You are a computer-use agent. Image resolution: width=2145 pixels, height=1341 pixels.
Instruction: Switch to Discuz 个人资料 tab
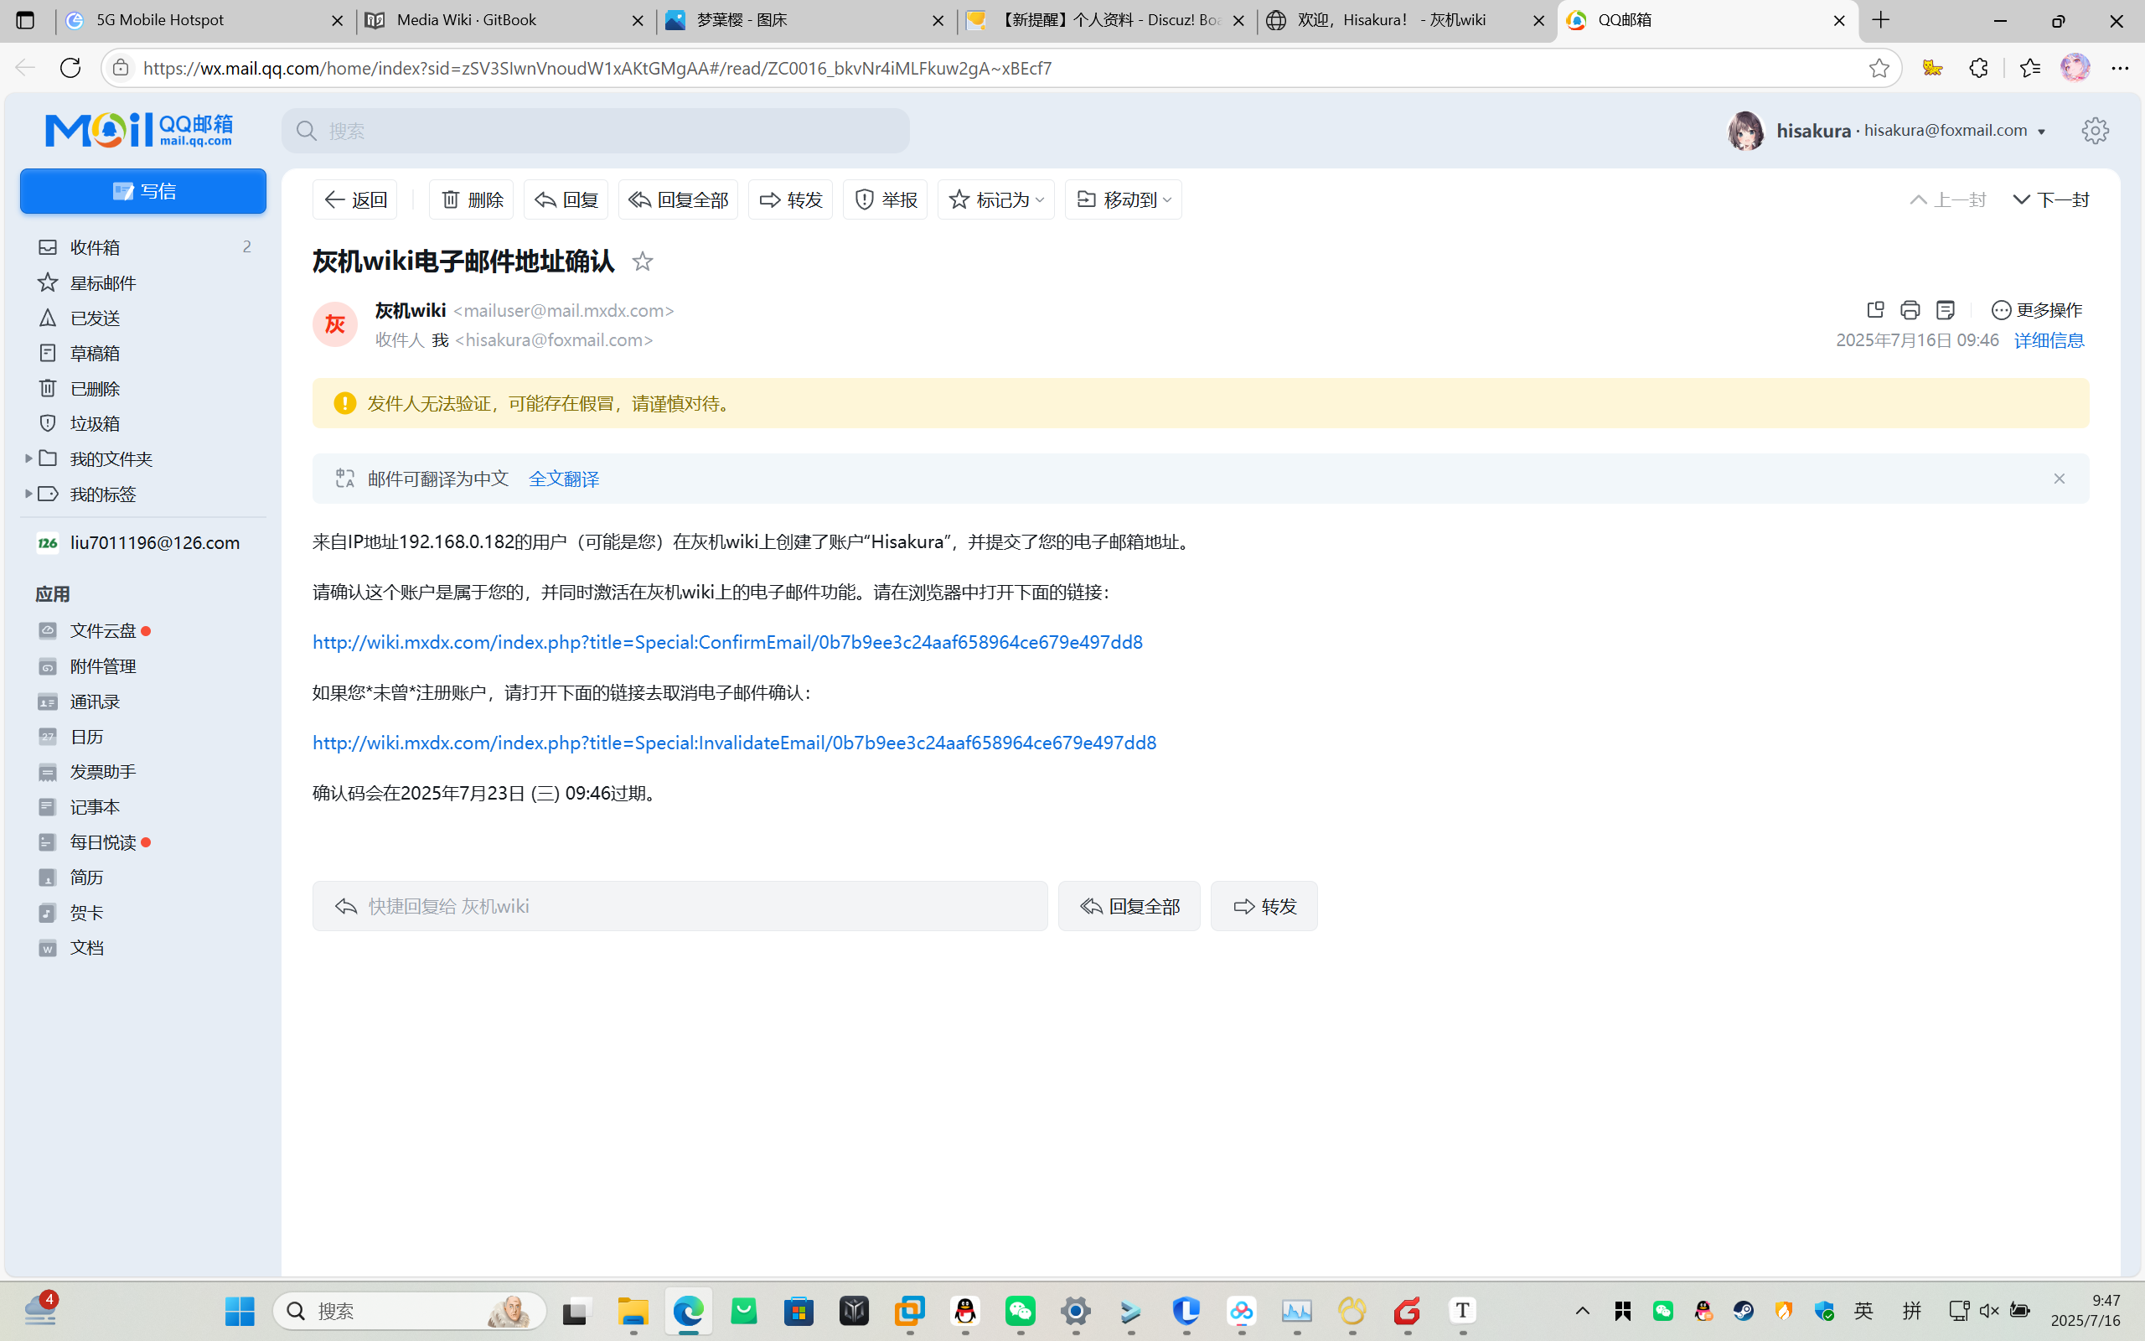(x=1107, y=20)
